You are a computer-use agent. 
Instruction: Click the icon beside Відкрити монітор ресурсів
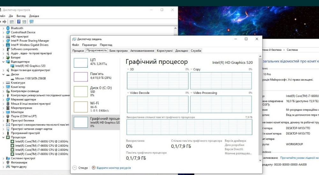click(x=93, y=168)
